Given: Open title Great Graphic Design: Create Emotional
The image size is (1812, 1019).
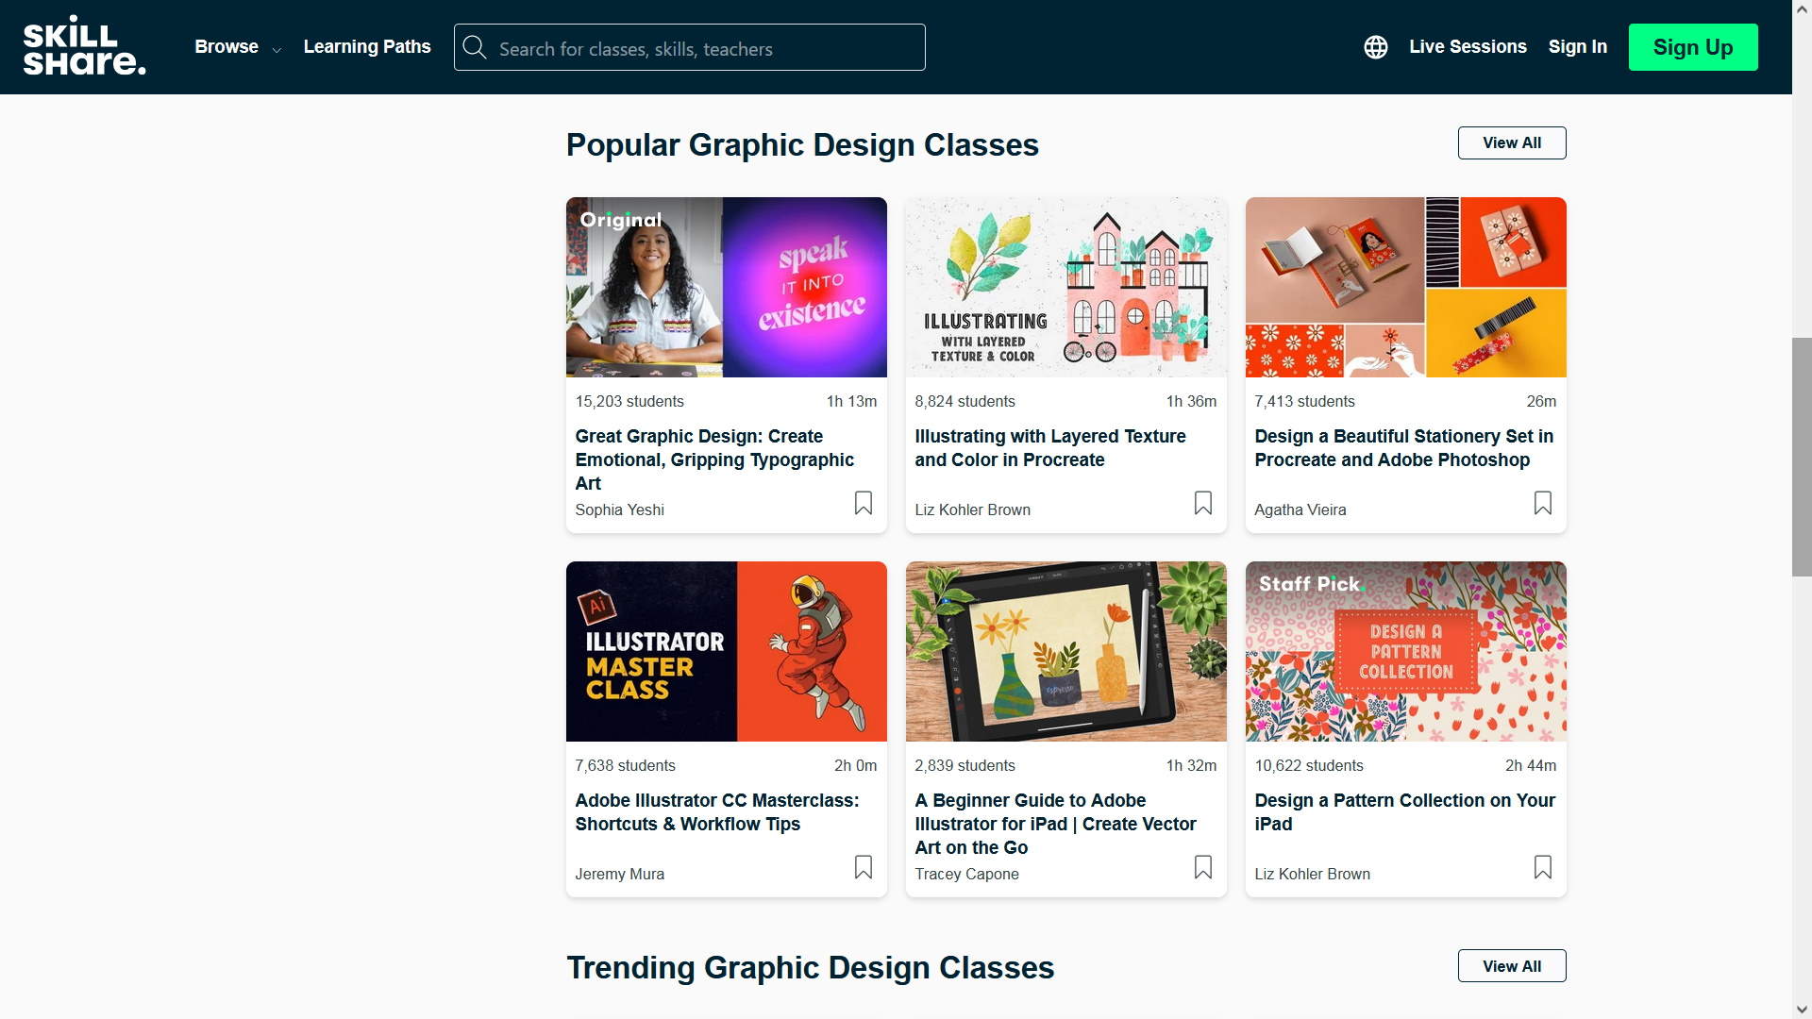Looking at the screenshot, I should click(x=714, y=459).
